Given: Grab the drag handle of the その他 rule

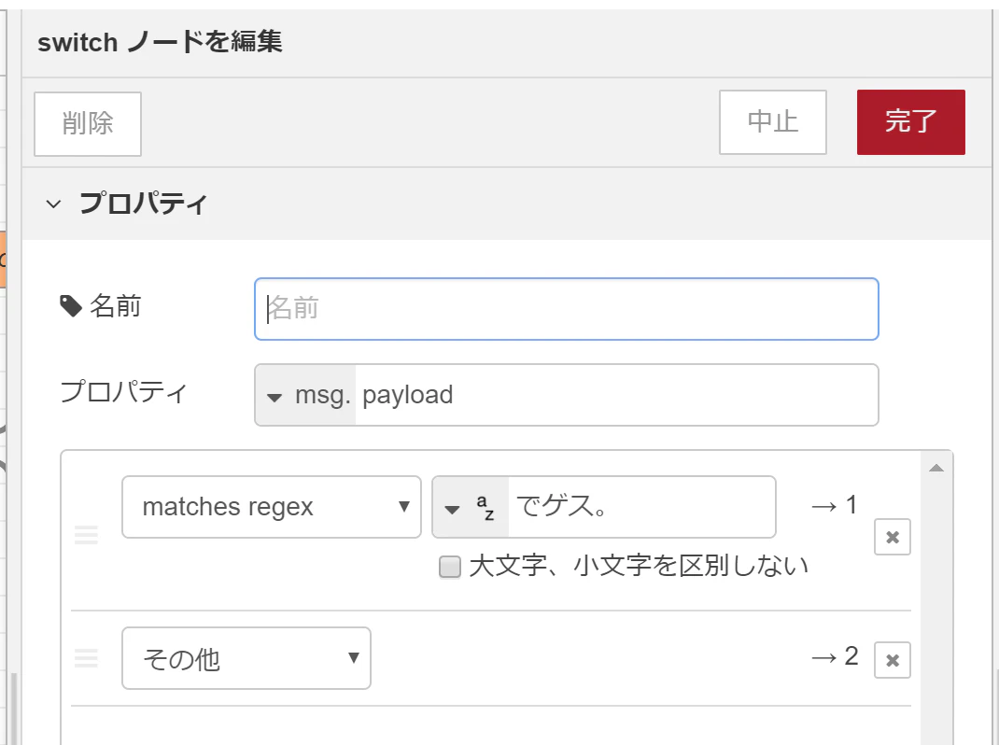Looking at the screenshot, I should pyautogui.click(x=86, y=657).
